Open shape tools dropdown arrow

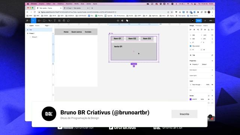point(46,21)
